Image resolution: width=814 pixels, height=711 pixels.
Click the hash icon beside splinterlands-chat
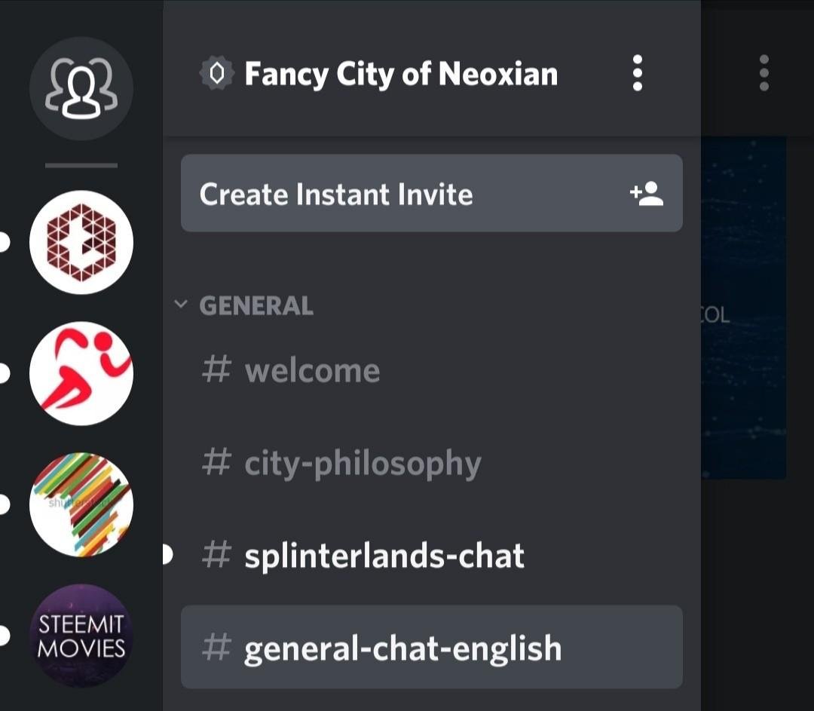(217, 556)
